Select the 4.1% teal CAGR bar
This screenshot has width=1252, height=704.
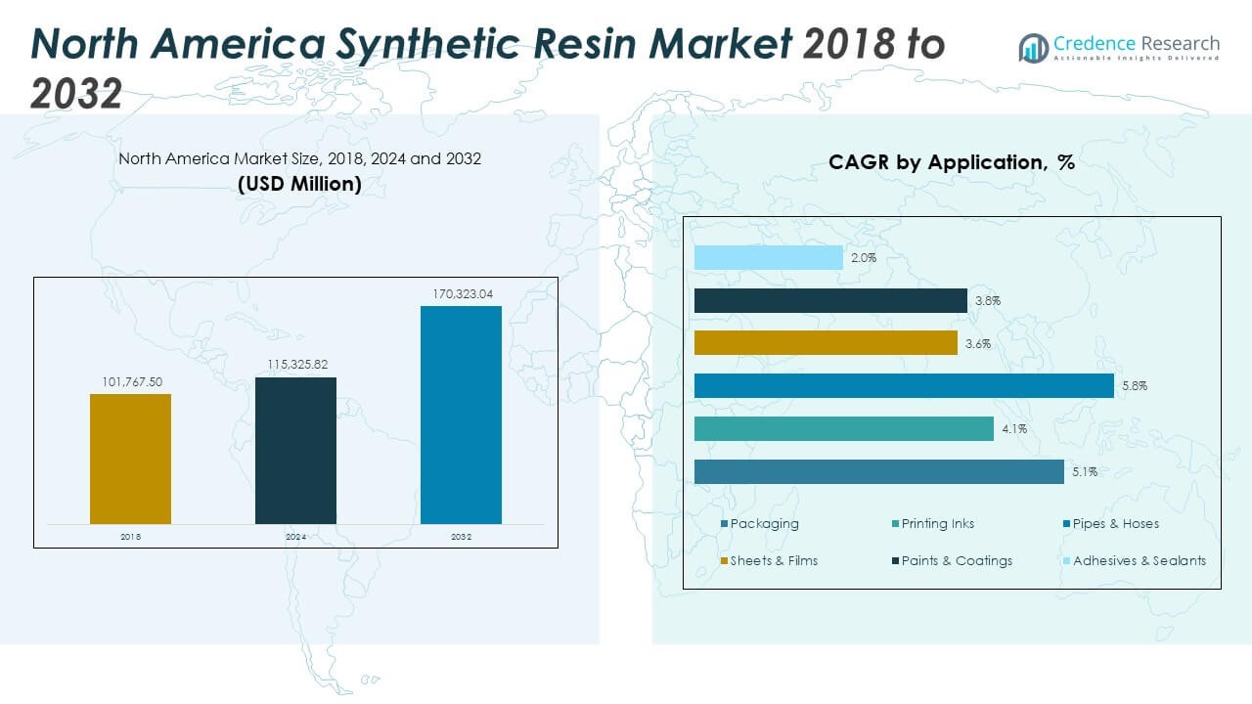click(843, 429)
